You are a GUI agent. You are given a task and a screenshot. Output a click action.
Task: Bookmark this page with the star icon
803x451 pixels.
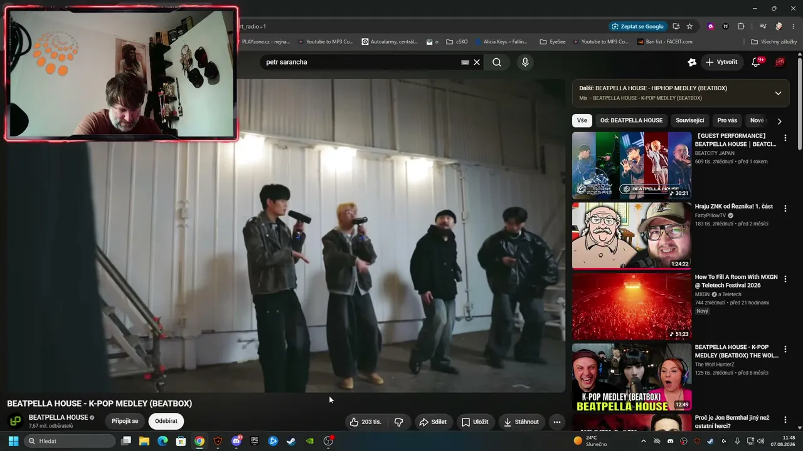pyautogui.click(x=689, y=26)
